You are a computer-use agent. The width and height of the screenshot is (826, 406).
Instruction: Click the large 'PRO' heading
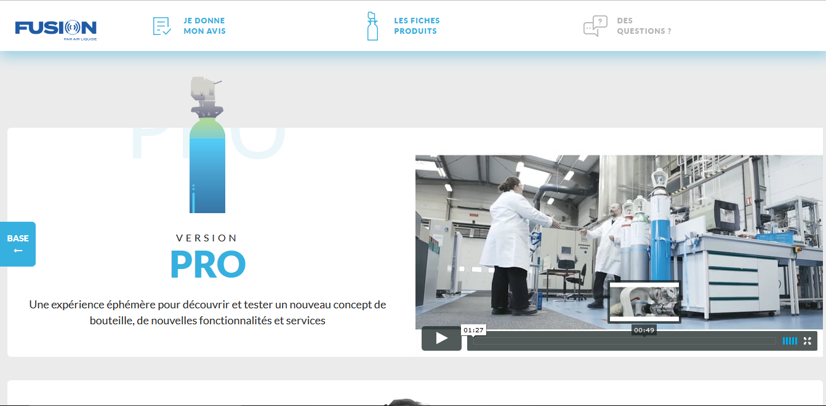tap(208, 265)
